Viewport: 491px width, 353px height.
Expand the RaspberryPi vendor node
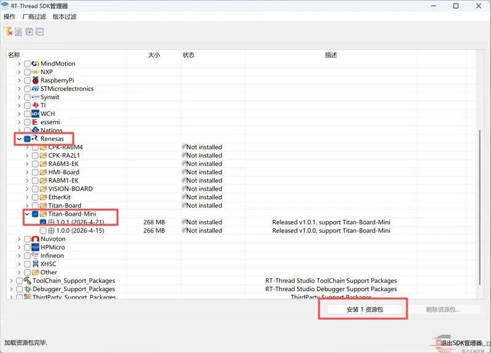[x=19, y=80]
